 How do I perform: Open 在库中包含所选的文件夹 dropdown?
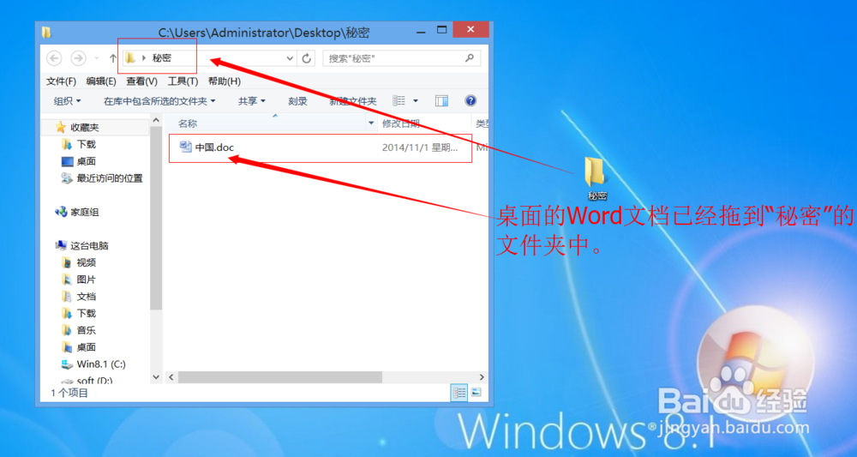pyautogui.click(x=159, y=101)
